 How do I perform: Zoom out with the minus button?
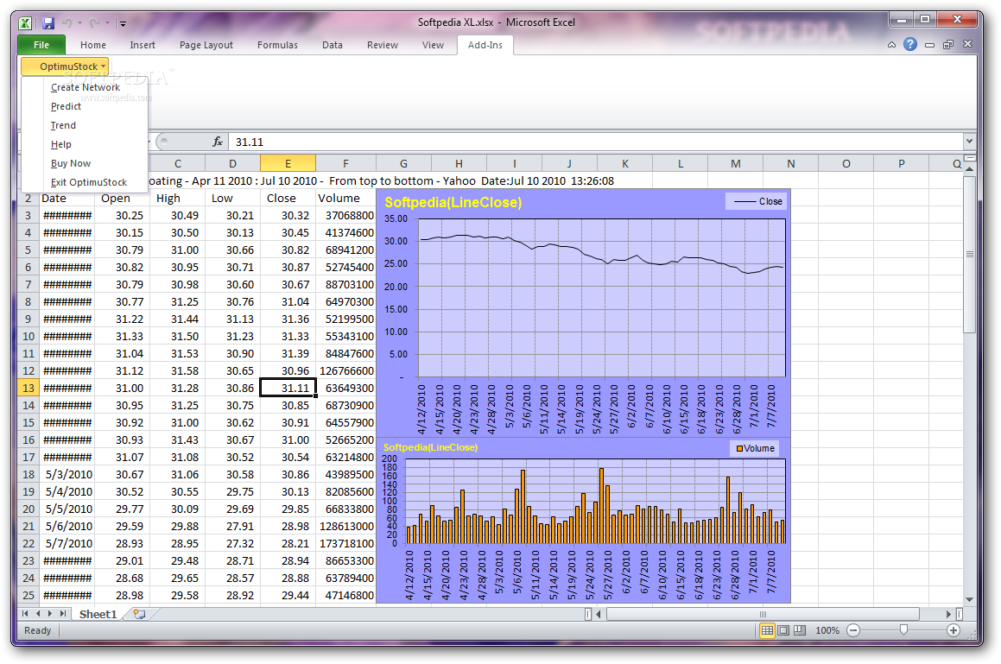(853, 630)
